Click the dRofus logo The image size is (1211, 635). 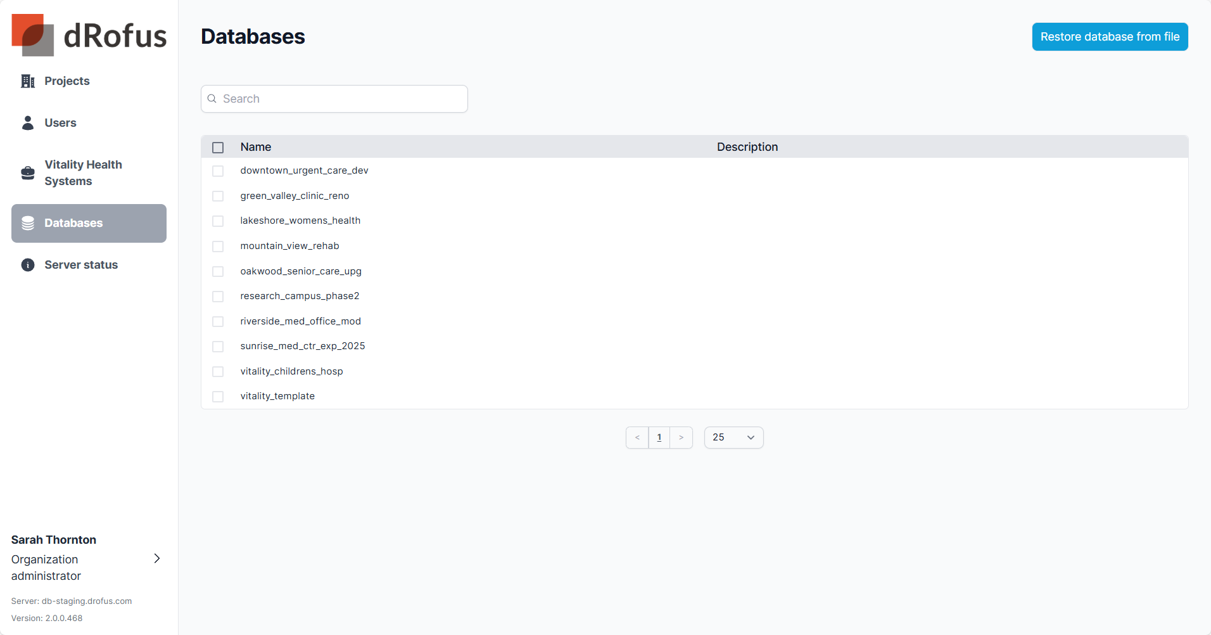(89, 35)
